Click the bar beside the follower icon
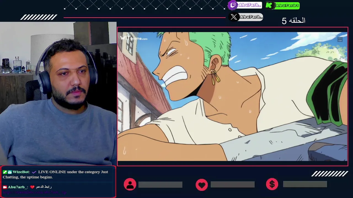Screen dimensions: 353x198 [160, 185]
